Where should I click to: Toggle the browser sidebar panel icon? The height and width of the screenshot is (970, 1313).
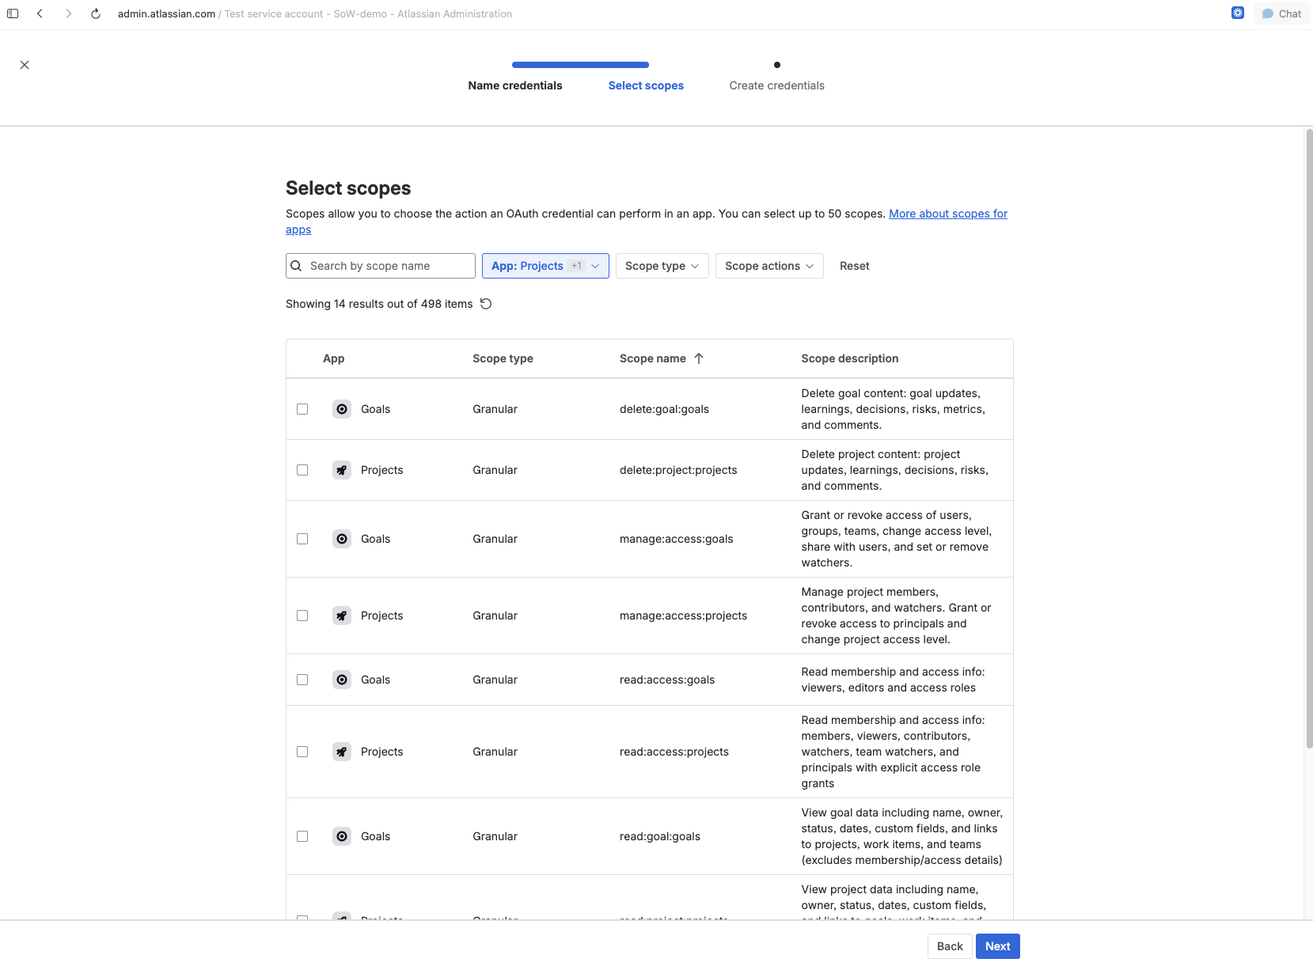(13, 13)
